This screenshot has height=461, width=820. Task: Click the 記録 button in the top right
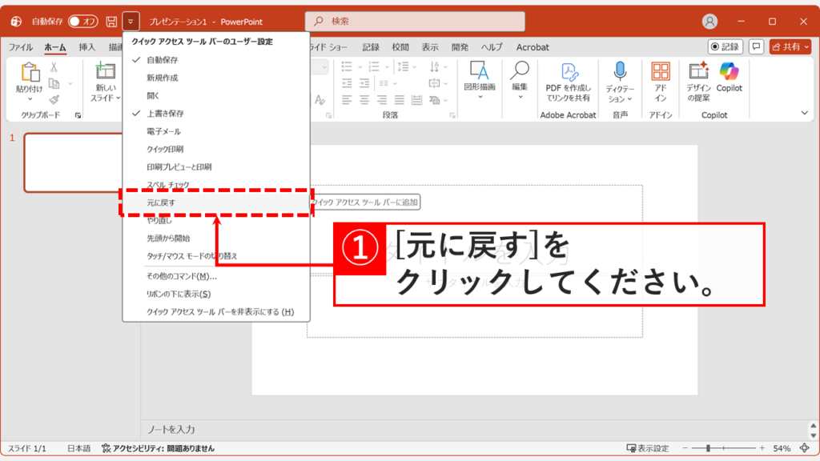tap(725, 46)
